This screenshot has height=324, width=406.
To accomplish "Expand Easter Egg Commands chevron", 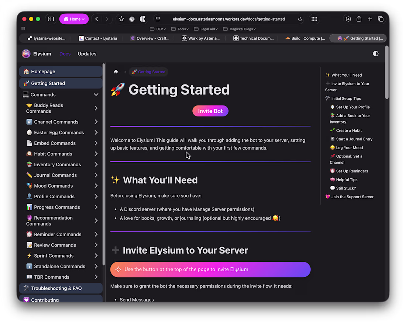I will (96, 132).
